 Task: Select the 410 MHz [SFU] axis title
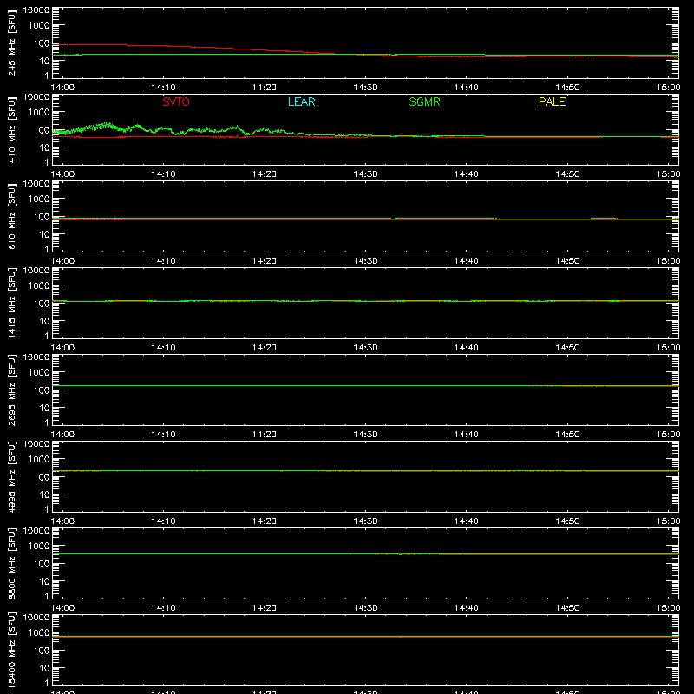[x=11, y=129]
